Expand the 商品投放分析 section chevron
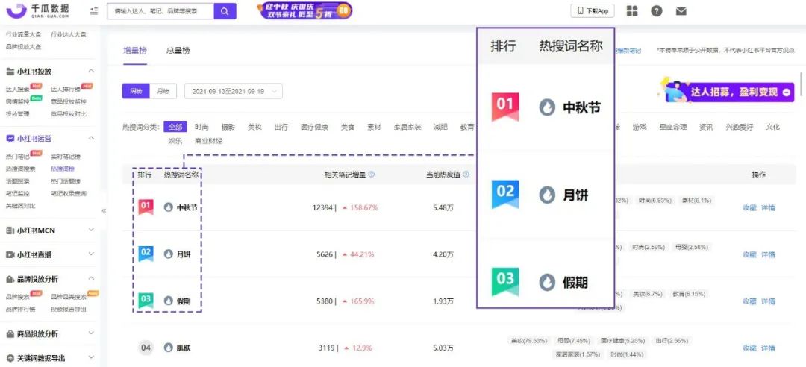806x367 pixels. tap(91, 334)
